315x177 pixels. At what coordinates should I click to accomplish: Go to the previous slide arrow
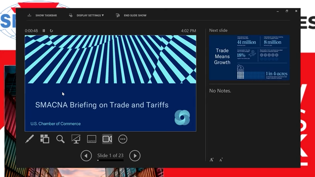pyautogui.click(x=86, y=156)
